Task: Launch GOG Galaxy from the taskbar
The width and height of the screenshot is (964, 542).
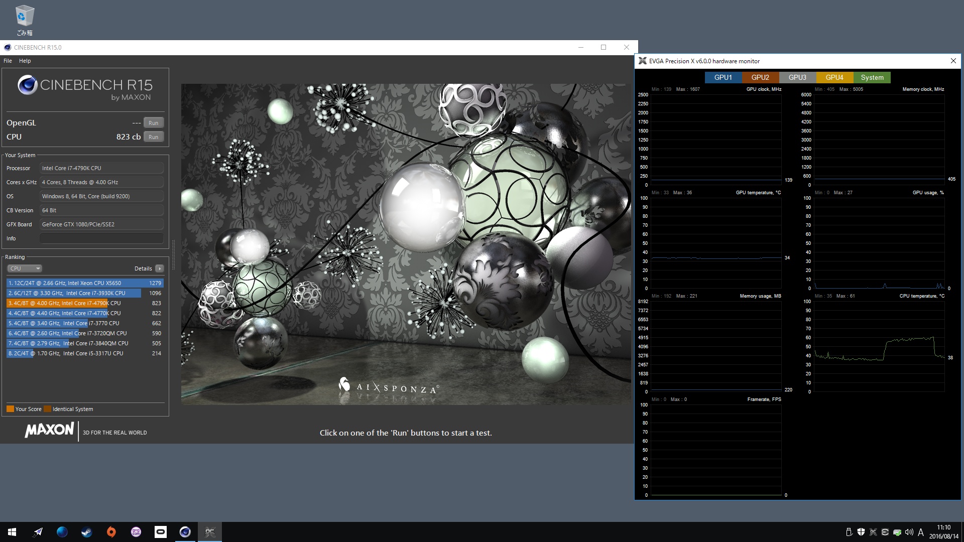Action: coord(136,532)
